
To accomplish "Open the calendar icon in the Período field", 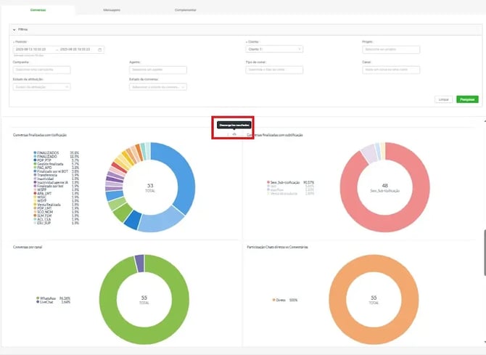I will coord(100,49).
